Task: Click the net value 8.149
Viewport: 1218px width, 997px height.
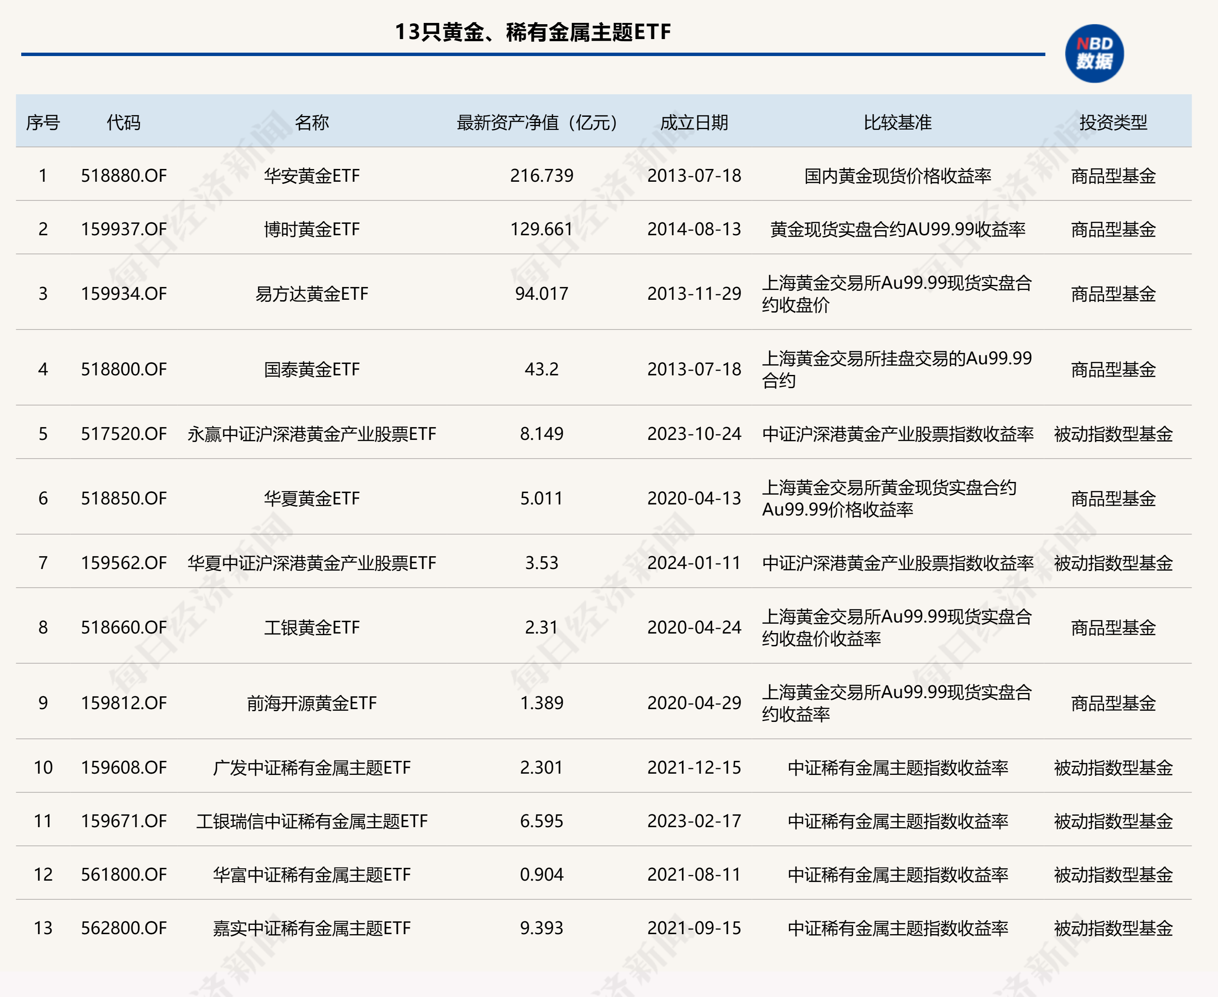Action: pos(541,434)
